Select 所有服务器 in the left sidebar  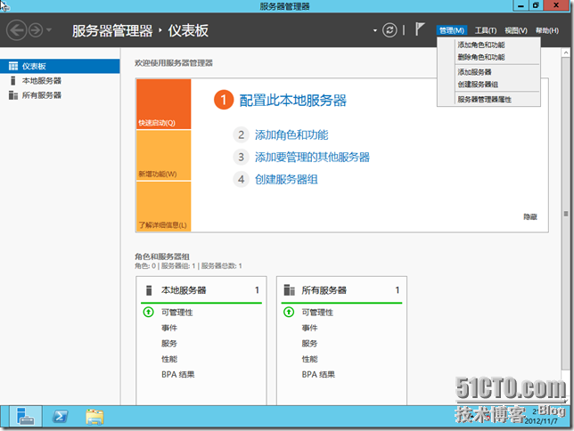point(60,95)
